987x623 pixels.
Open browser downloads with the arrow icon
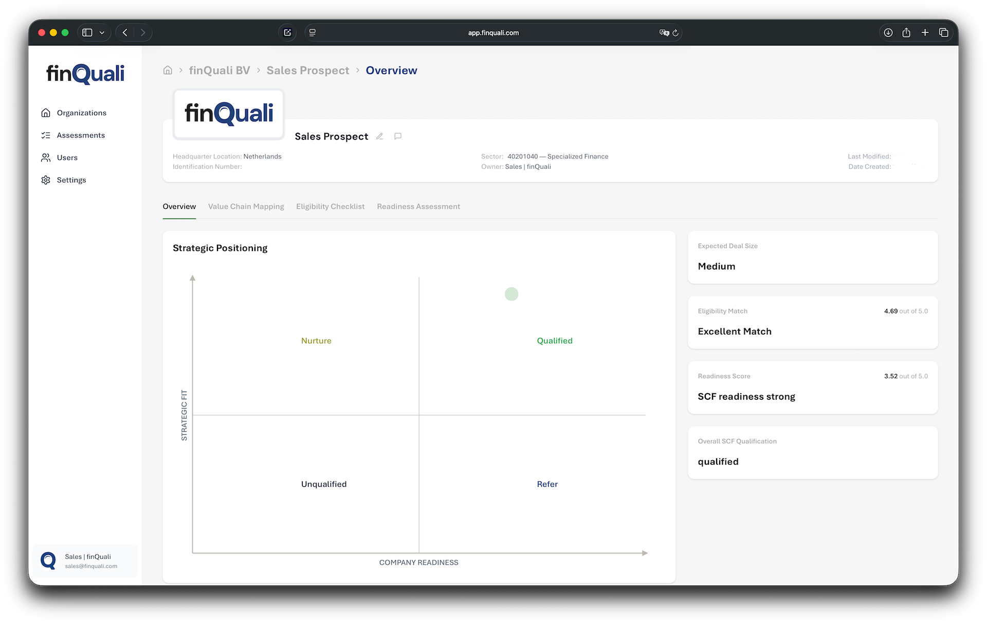tap(888, 32)
